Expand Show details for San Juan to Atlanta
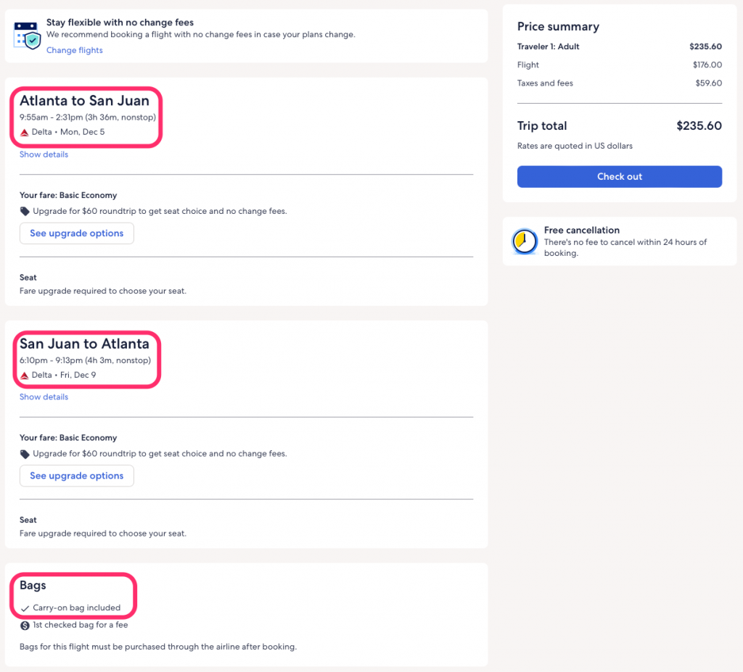The image size is (743, 672). (44, 397)
